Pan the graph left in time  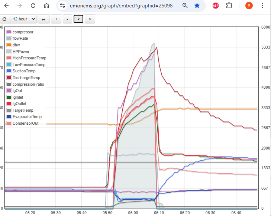(x=78, y=19)
